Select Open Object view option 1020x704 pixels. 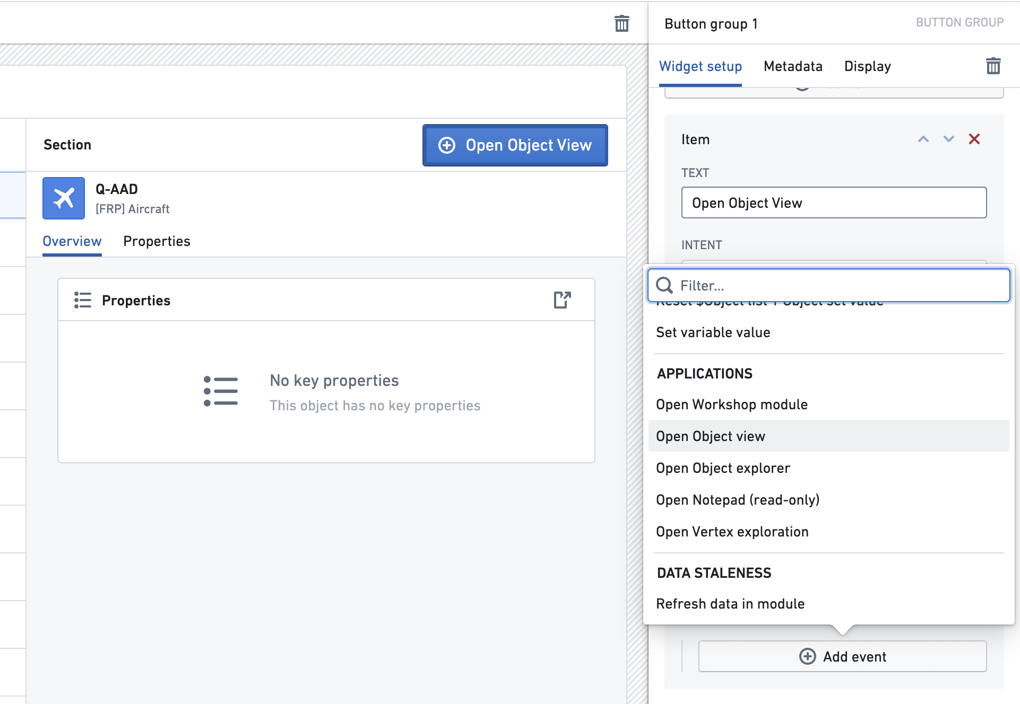[829, 436]
